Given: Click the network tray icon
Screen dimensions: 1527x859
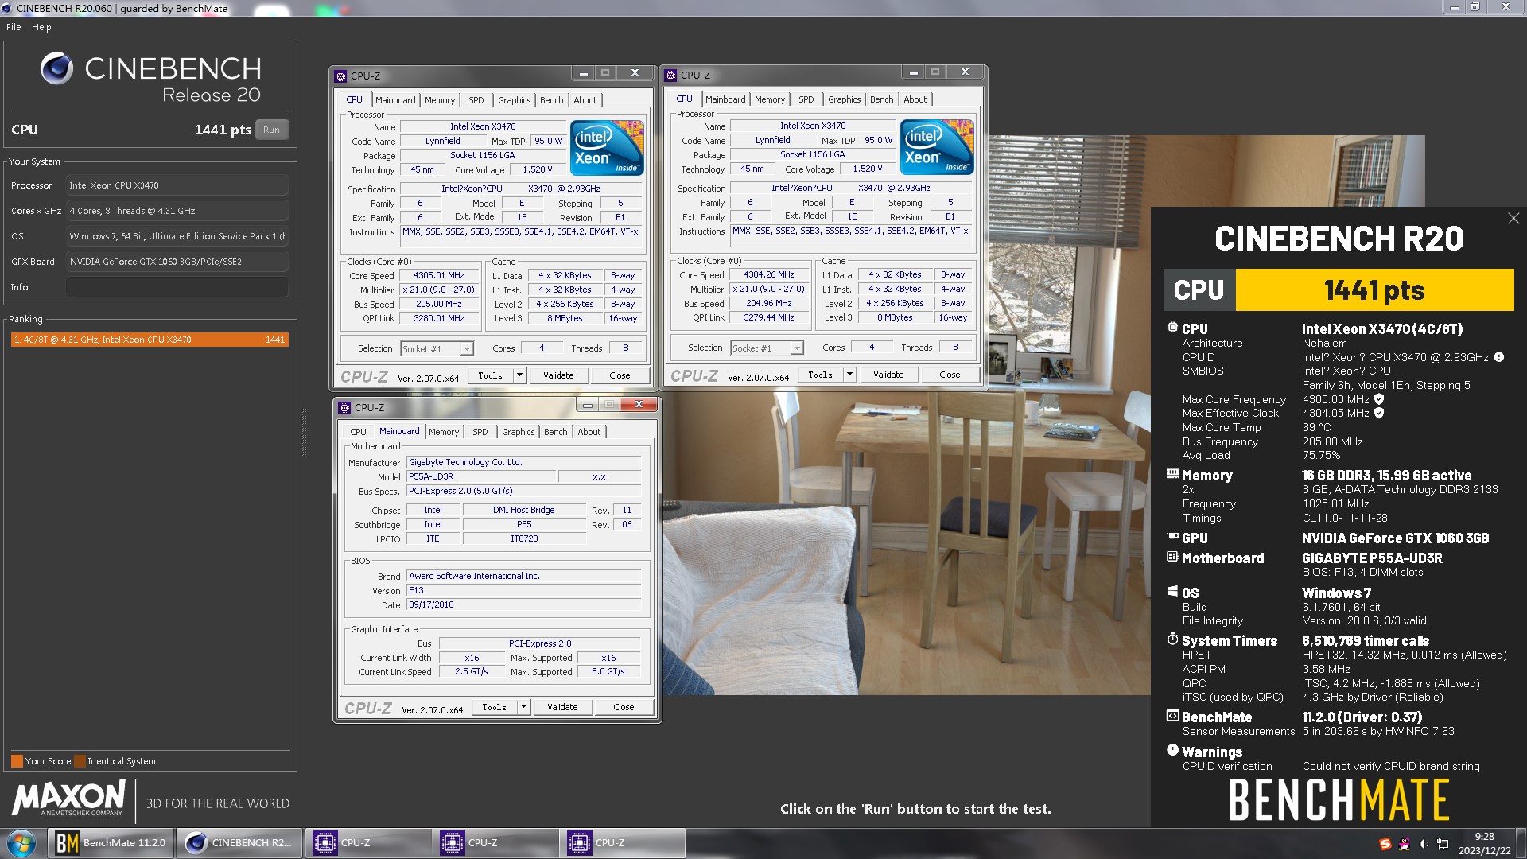Looking at the screenshot, I should click(1443, 844).
